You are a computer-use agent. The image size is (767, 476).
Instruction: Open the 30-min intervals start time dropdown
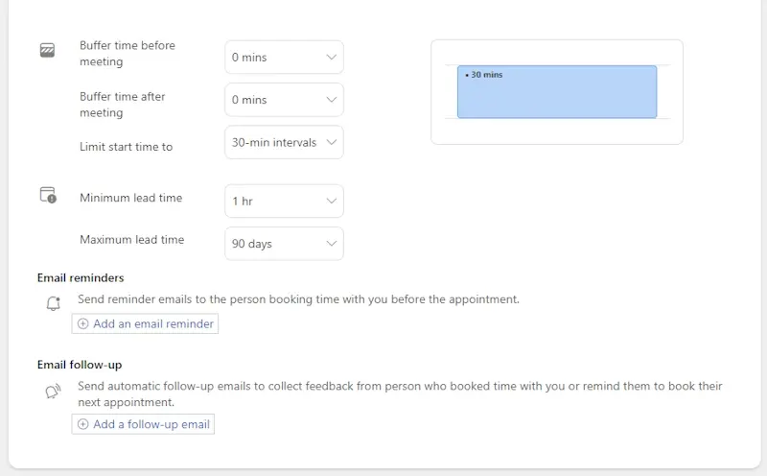pos(284,142)
